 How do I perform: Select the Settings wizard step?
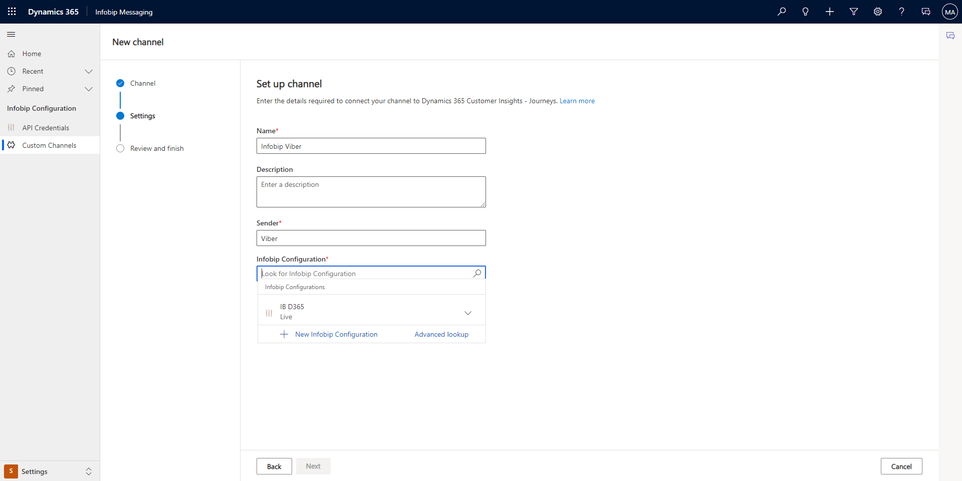point(136,116)
